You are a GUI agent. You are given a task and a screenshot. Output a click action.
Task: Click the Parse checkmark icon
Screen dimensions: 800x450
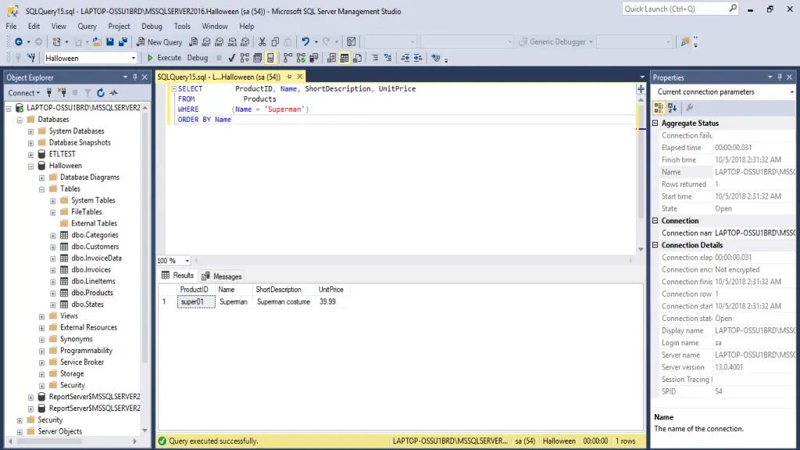pyautogui.click(x=231, y=58)
